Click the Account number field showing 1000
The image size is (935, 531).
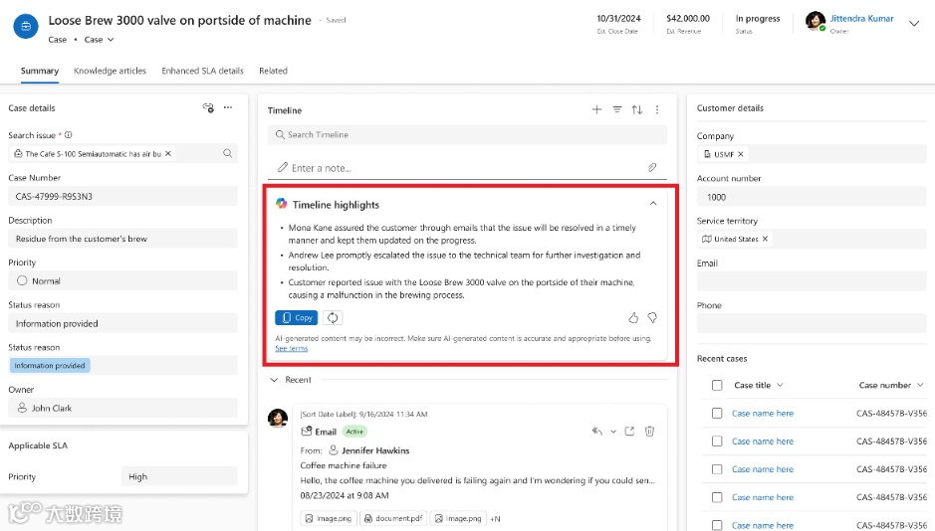click(x=812, y=197)
